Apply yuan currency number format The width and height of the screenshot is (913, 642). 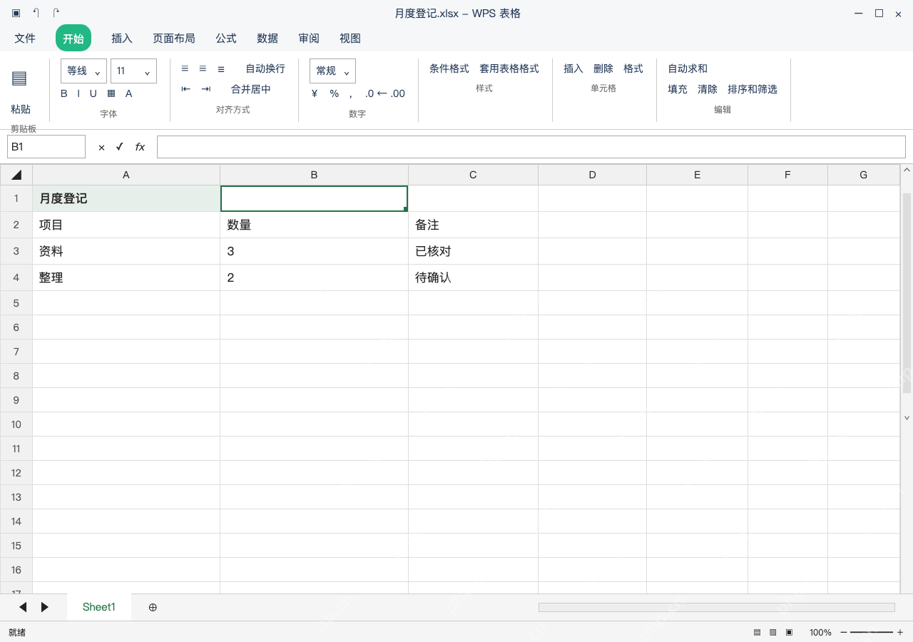pyautogui.click(x=315, y=93)
